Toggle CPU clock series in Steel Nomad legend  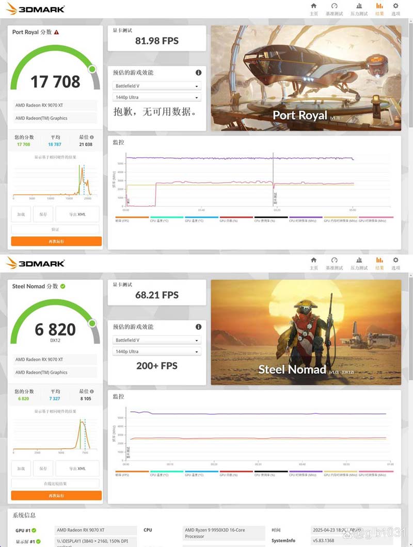point(306,473)
